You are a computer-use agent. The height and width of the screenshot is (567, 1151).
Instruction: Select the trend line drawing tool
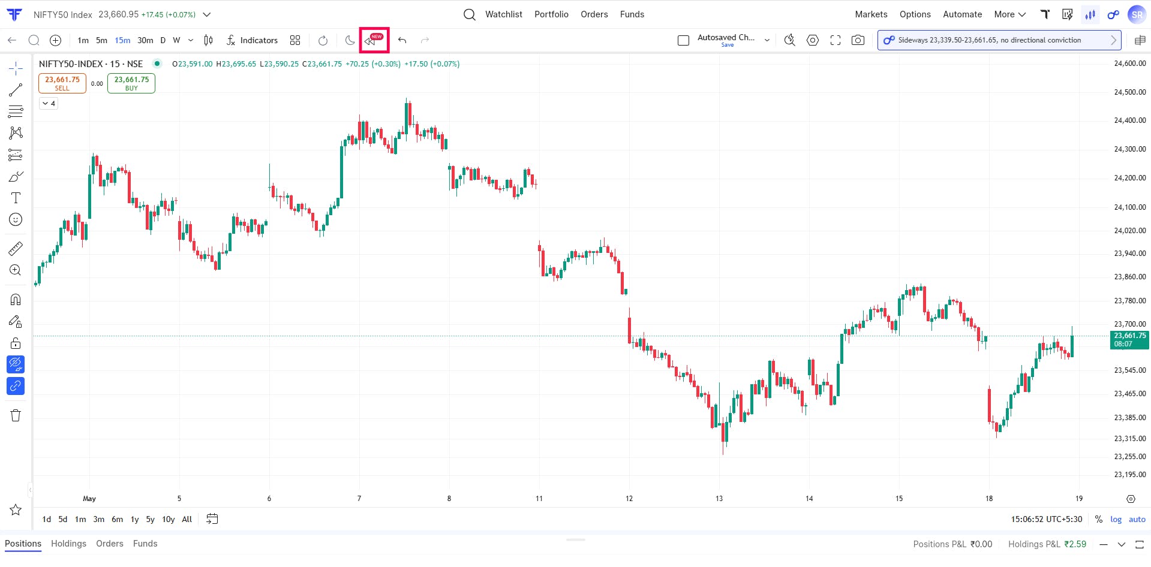(x=16, y=90)
